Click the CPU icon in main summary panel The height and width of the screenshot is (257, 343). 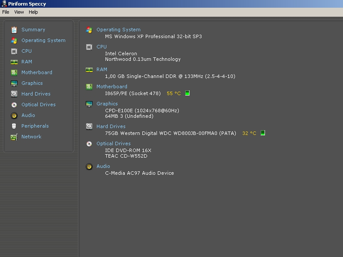tap(89, 47)
